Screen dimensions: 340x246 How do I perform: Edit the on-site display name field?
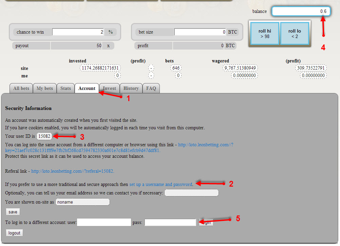tap(82, 202)
